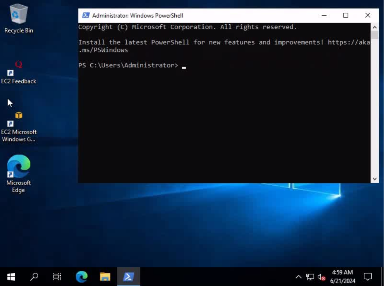384x286 pixels.
Task: Minimize the PowerShell window
Action: click(324, 15)
